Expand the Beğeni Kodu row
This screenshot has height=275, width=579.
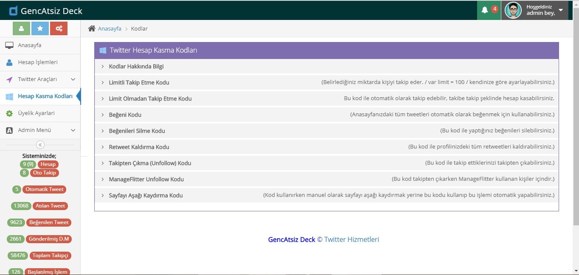[125, 115]
